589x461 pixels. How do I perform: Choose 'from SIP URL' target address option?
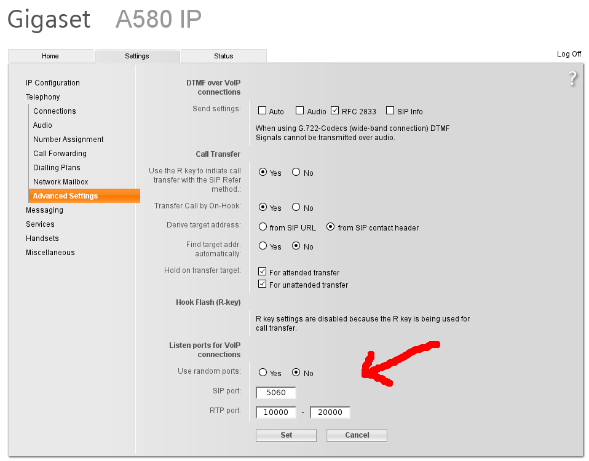pyautogui.click(x=263, y=227)
